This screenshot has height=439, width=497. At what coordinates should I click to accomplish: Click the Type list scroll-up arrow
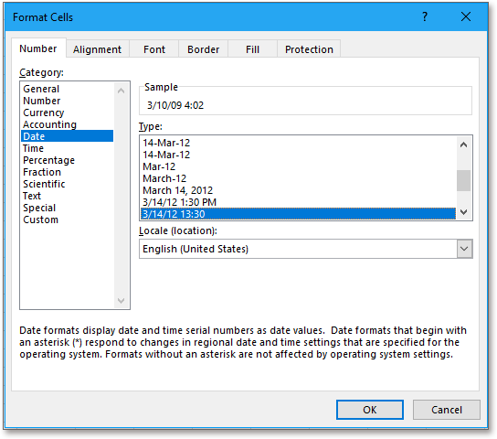click(463, 145)
